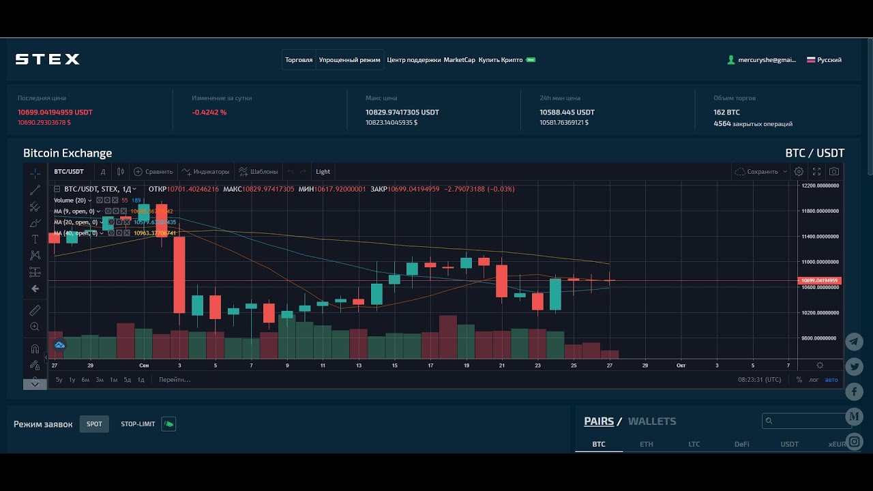The height and width of the screenshot is (491, 873).
Task: Select SPOT order mode
Action: pyautogui.click(x=94, y=424)
